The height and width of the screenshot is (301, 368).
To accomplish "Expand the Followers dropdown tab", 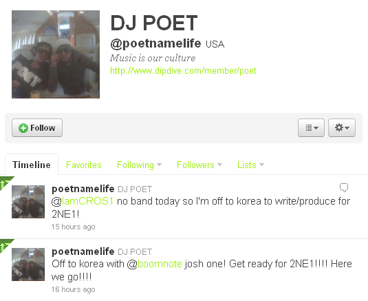I will coord(199,165).
